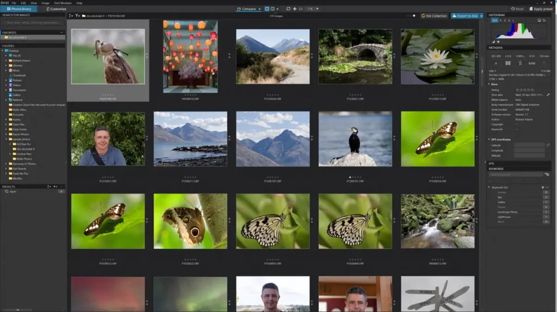Select the dxo photolab 9 favorite folder
557x312 pixels.
[33, 38]
